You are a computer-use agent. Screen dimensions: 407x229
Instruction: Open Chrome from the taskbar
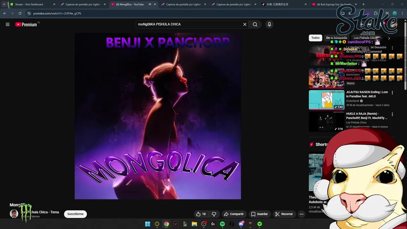tap(166, 224)
